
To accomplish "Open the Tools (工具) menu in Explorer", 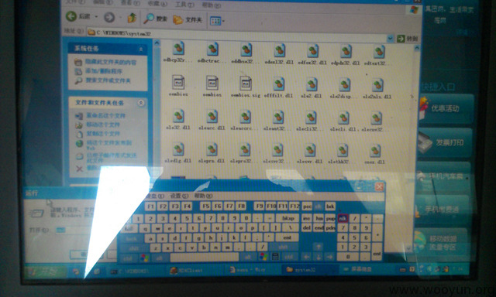I will point(184,4).
